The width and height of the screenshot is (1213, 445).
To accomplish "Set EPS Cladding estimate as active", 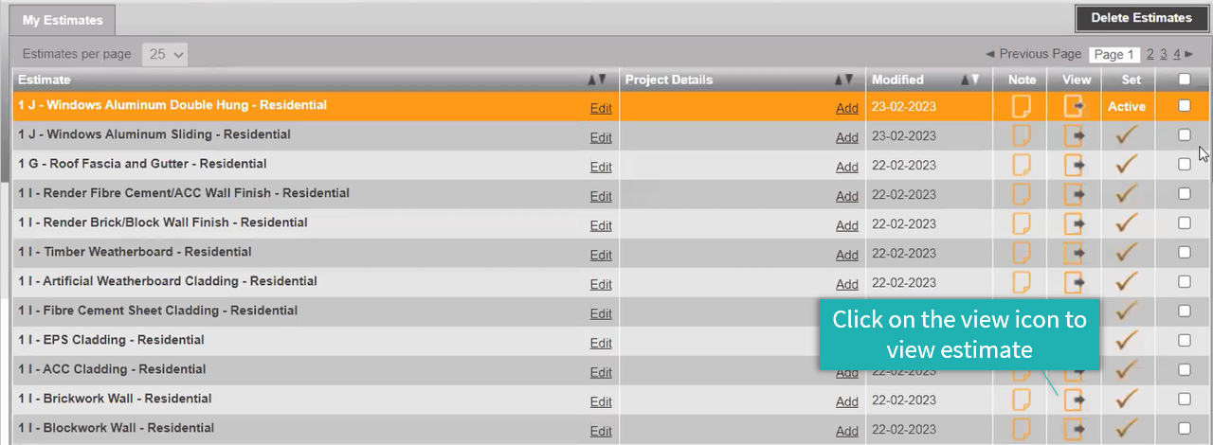I will click(x=1127, y=341).
